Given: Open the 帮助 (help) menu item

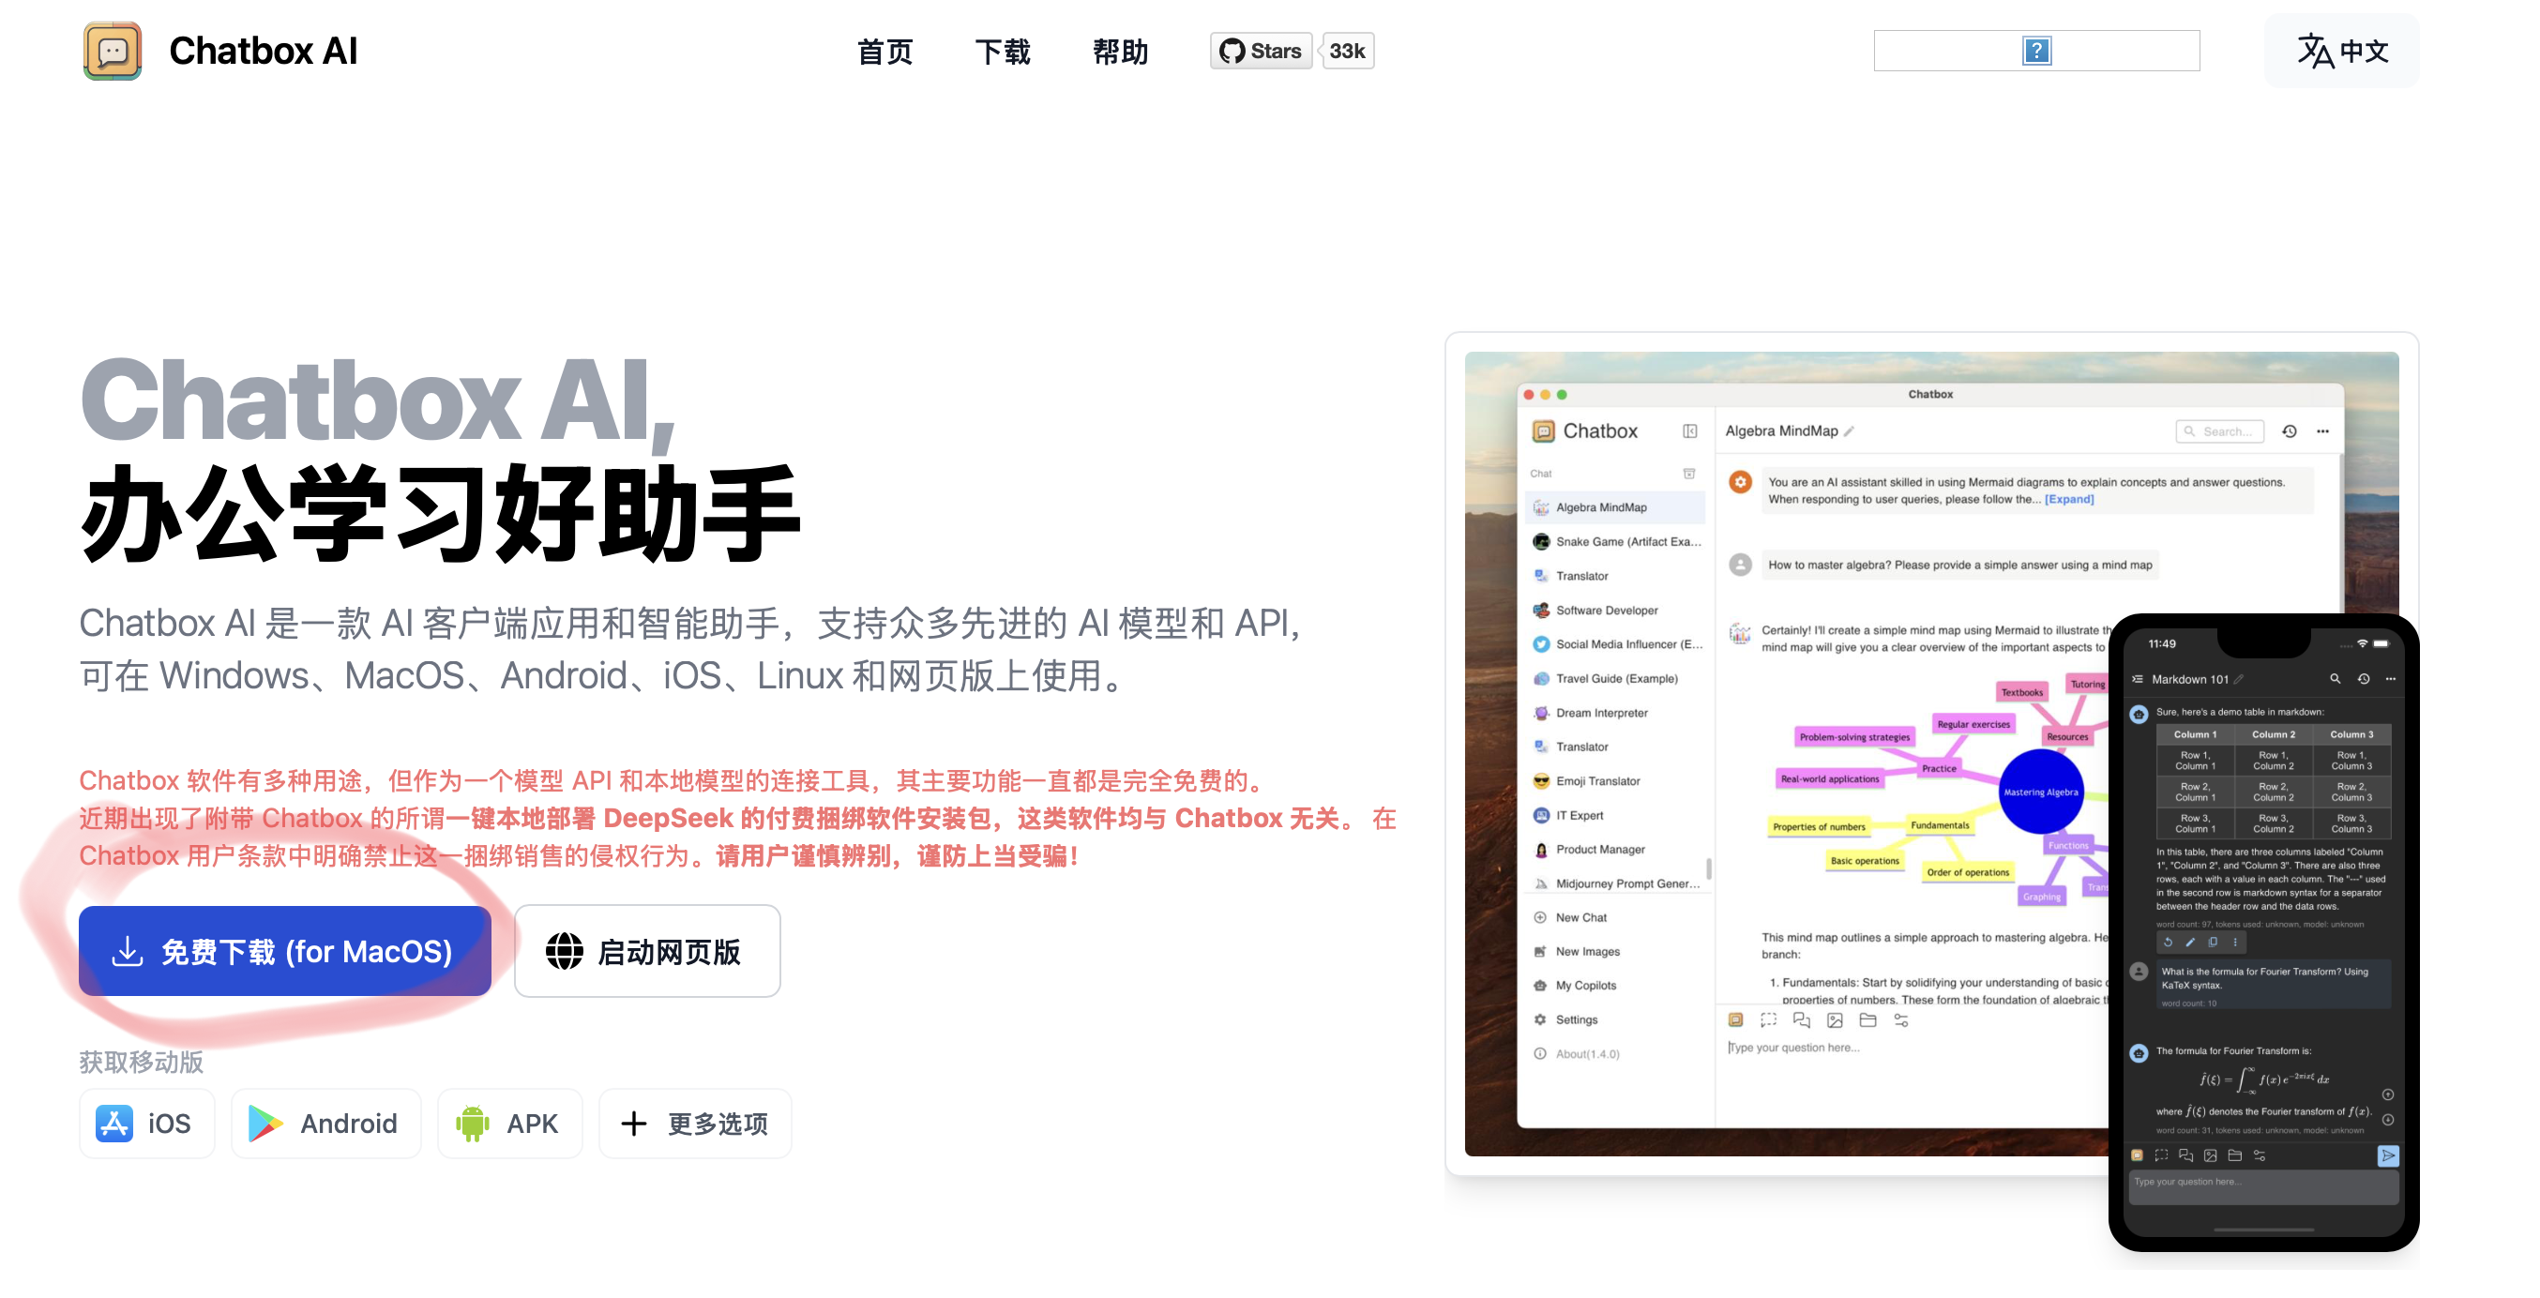Looking at the screenshot, I should coord(1120,51).
